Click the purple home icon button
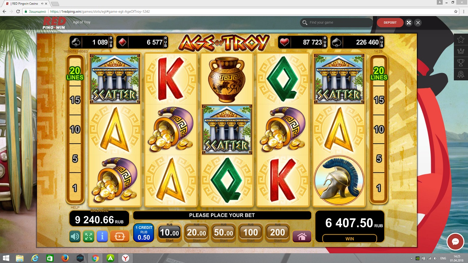Screen dimensions: 468x263 302,237
